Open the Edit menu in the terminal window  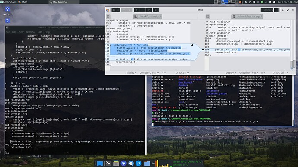14,32
